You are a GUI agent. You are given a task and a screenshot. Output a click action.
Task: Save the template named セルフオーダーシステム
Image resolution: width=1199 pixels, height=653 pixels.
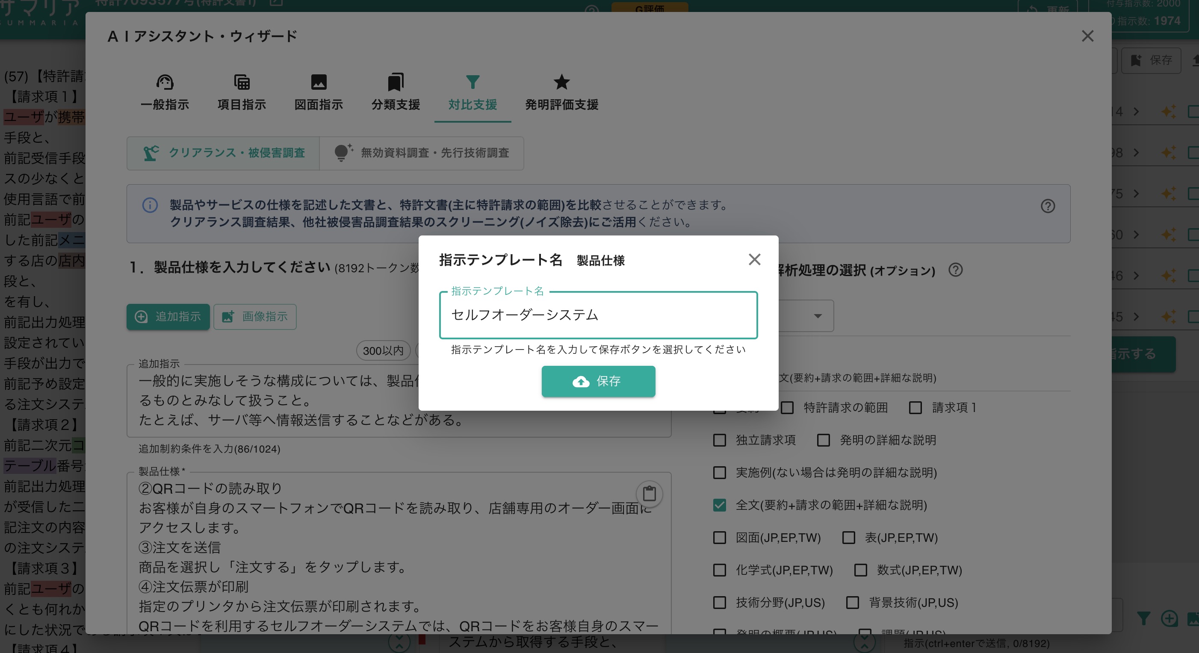point(599,381)
